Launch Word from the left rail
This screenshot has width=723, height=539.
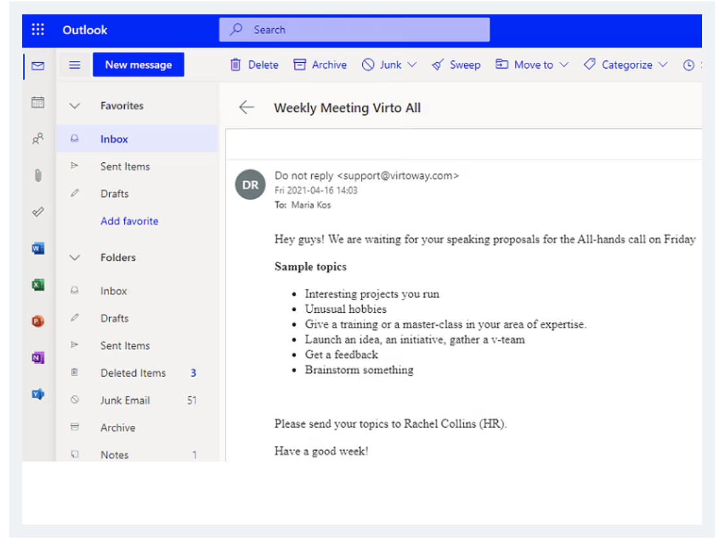point(38,249)
